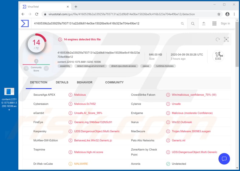
Task: Switch to the DETAILS tab
Action: [x=62, y=82]
